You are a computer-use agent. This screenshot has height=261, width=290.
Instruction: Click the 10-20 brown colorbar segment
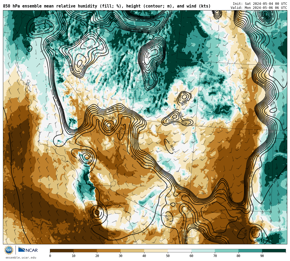coord(85,251)
